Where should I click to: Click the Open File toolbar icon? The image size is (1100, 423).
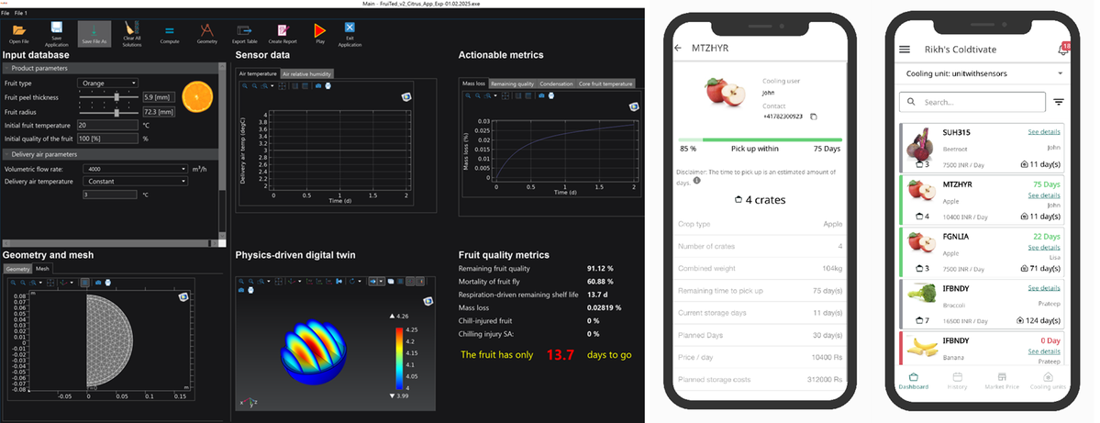coord(18,30)
